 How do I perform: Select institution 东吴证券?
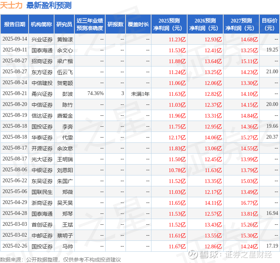42,181
